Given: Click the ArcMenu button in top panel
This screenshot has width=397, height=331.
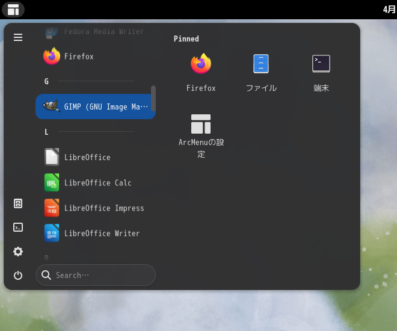Looking at the screenshot, I should pos(13,10).
